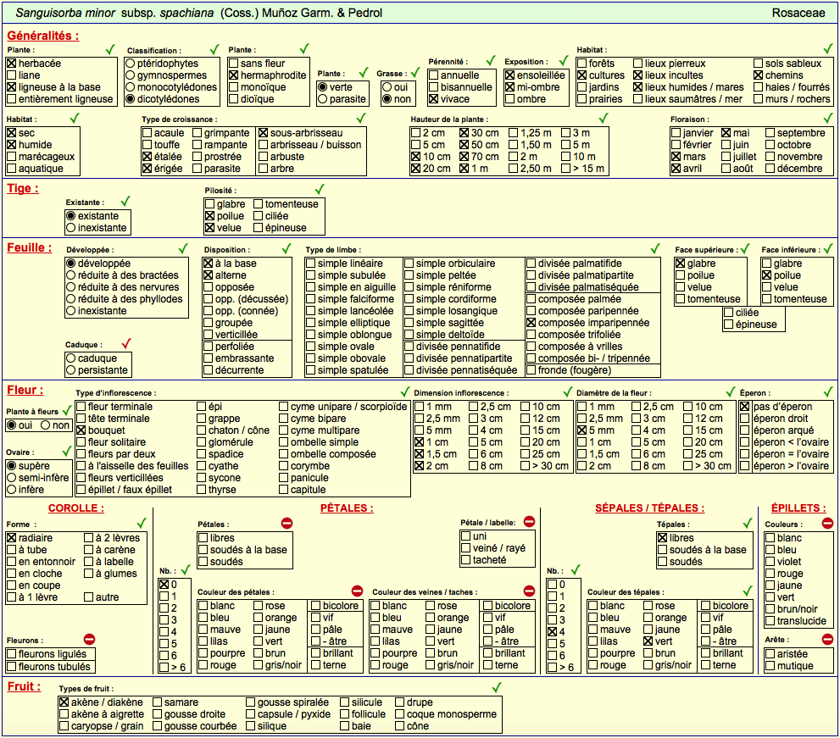Click the checkmark beside Face inférieure

tap(828, 248)
